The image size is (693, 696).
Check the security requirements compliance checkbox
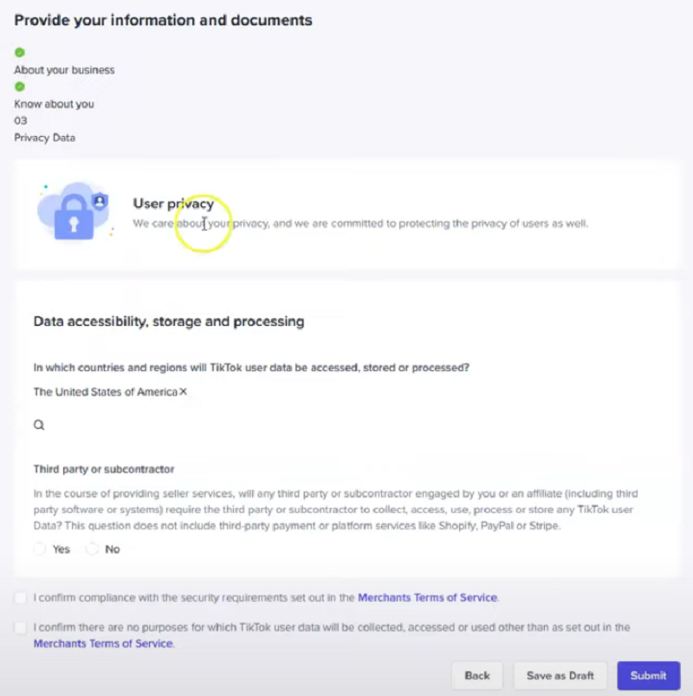coord(21,597)
